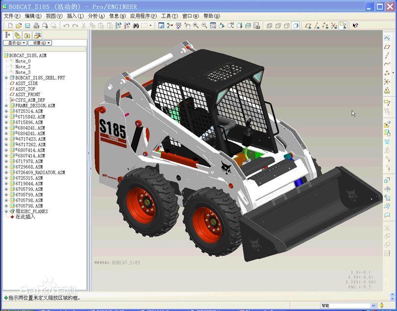Click the Zoom In magnifier icon
The image size is (397, 311).
tap(196, 25)
